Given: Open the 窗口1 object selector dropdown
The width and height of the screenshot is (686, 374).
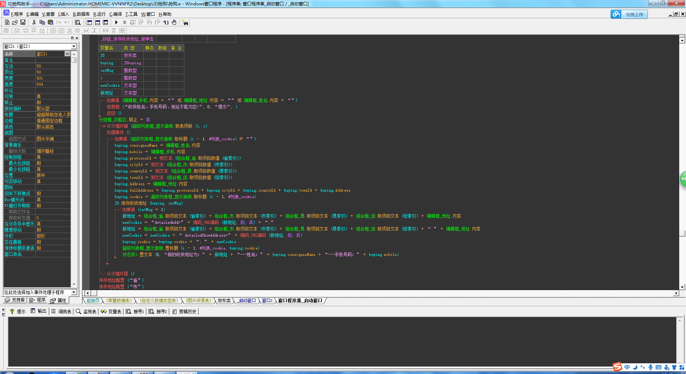Looking at the screenshot, I should click(74, 46).
